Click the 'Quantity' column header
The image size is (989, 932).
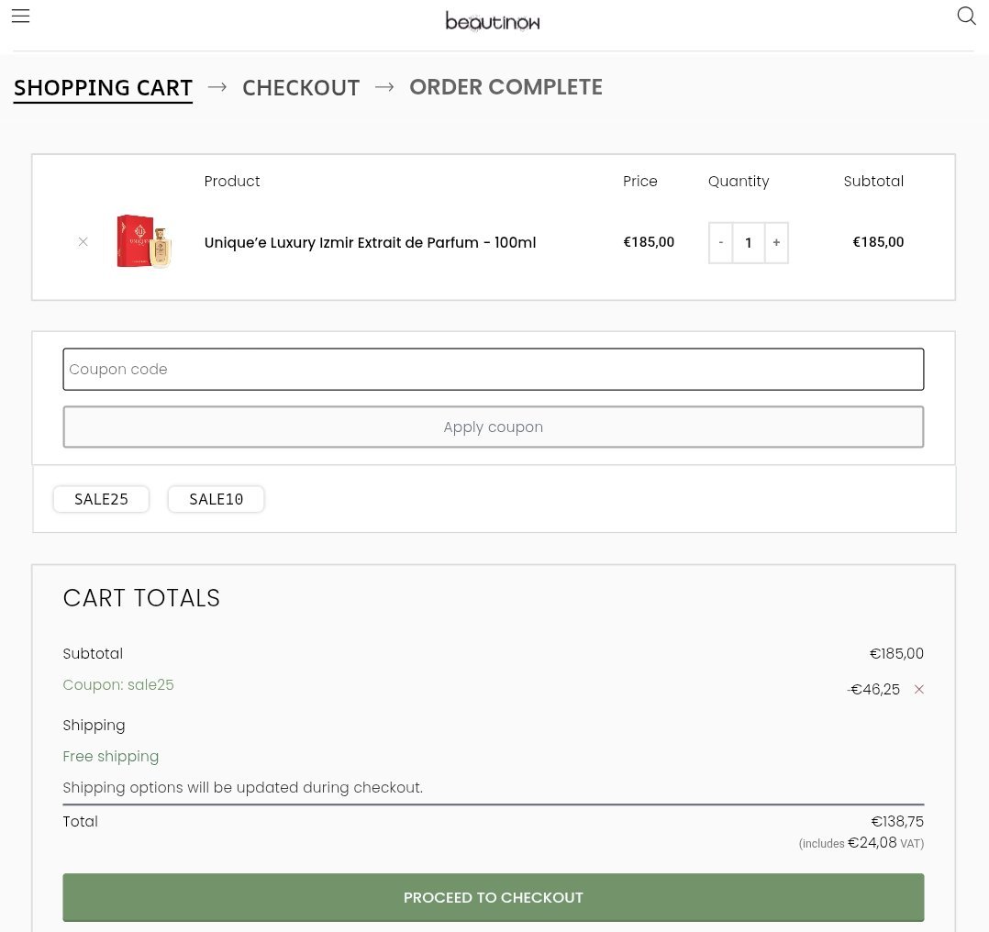739,182
